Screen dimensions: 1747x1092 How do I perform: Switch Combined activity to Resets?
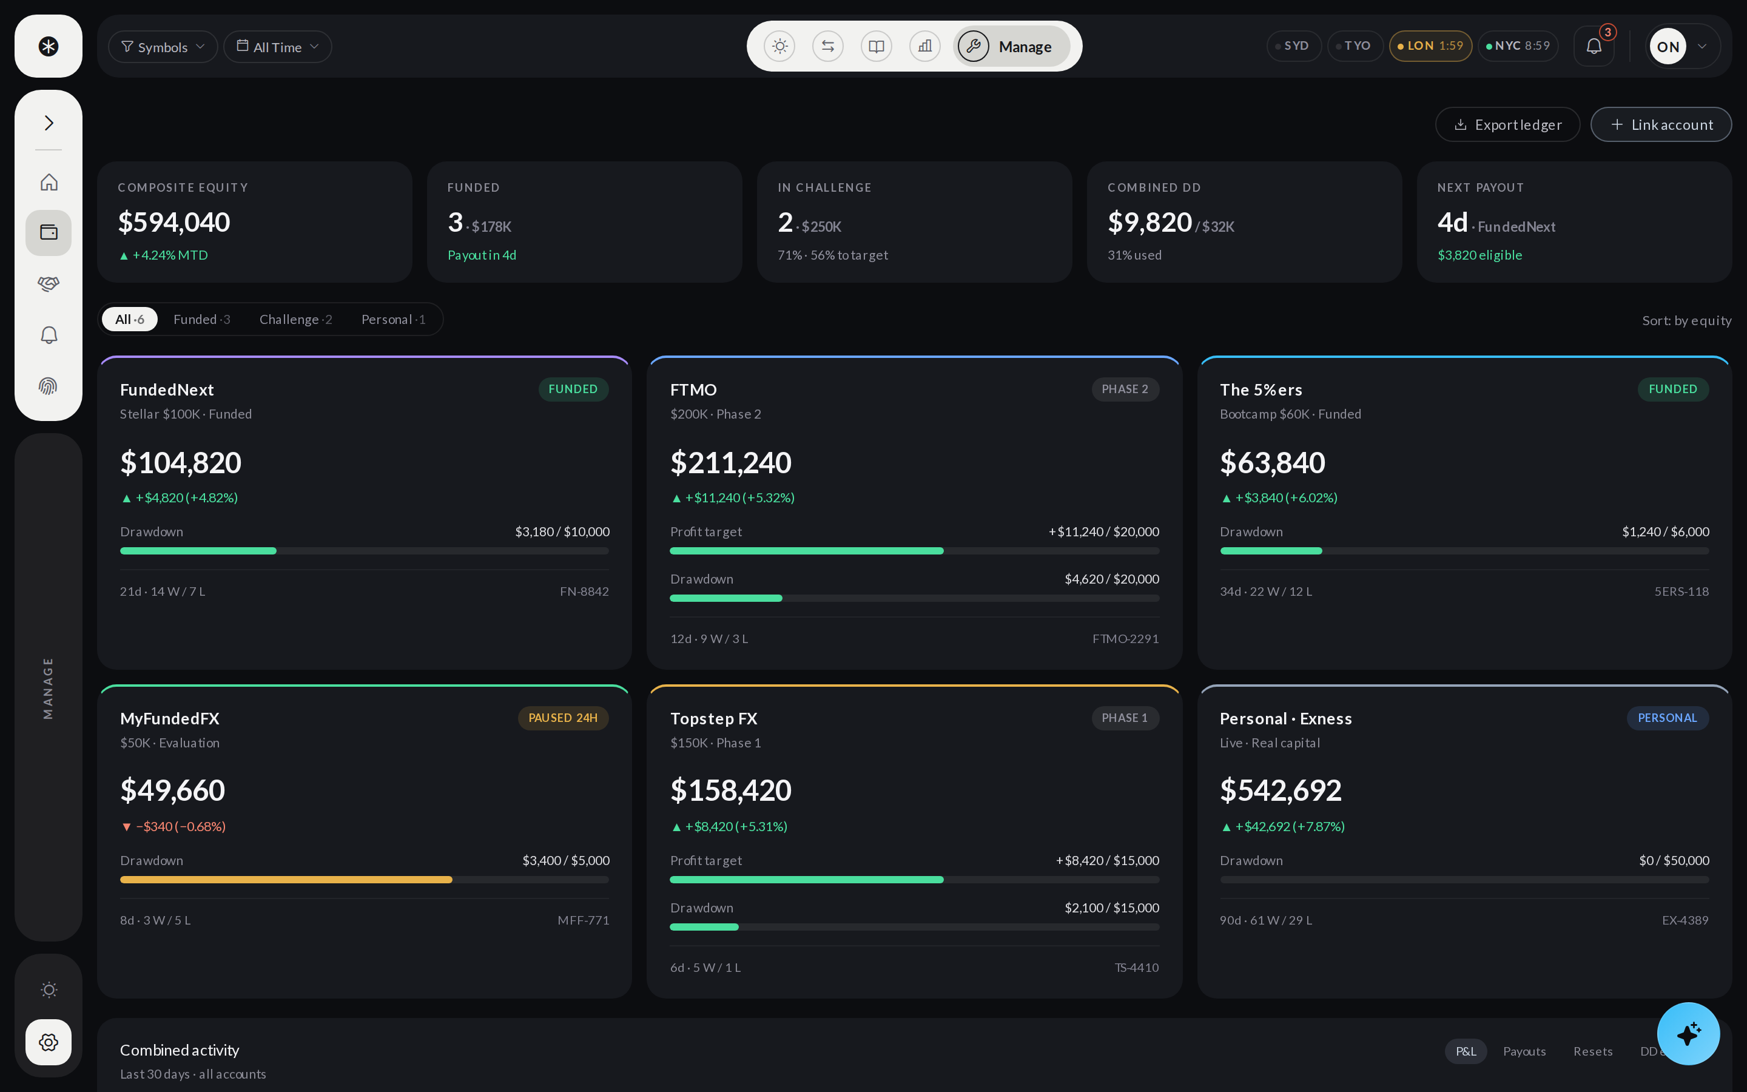tap(1592, 1051)
